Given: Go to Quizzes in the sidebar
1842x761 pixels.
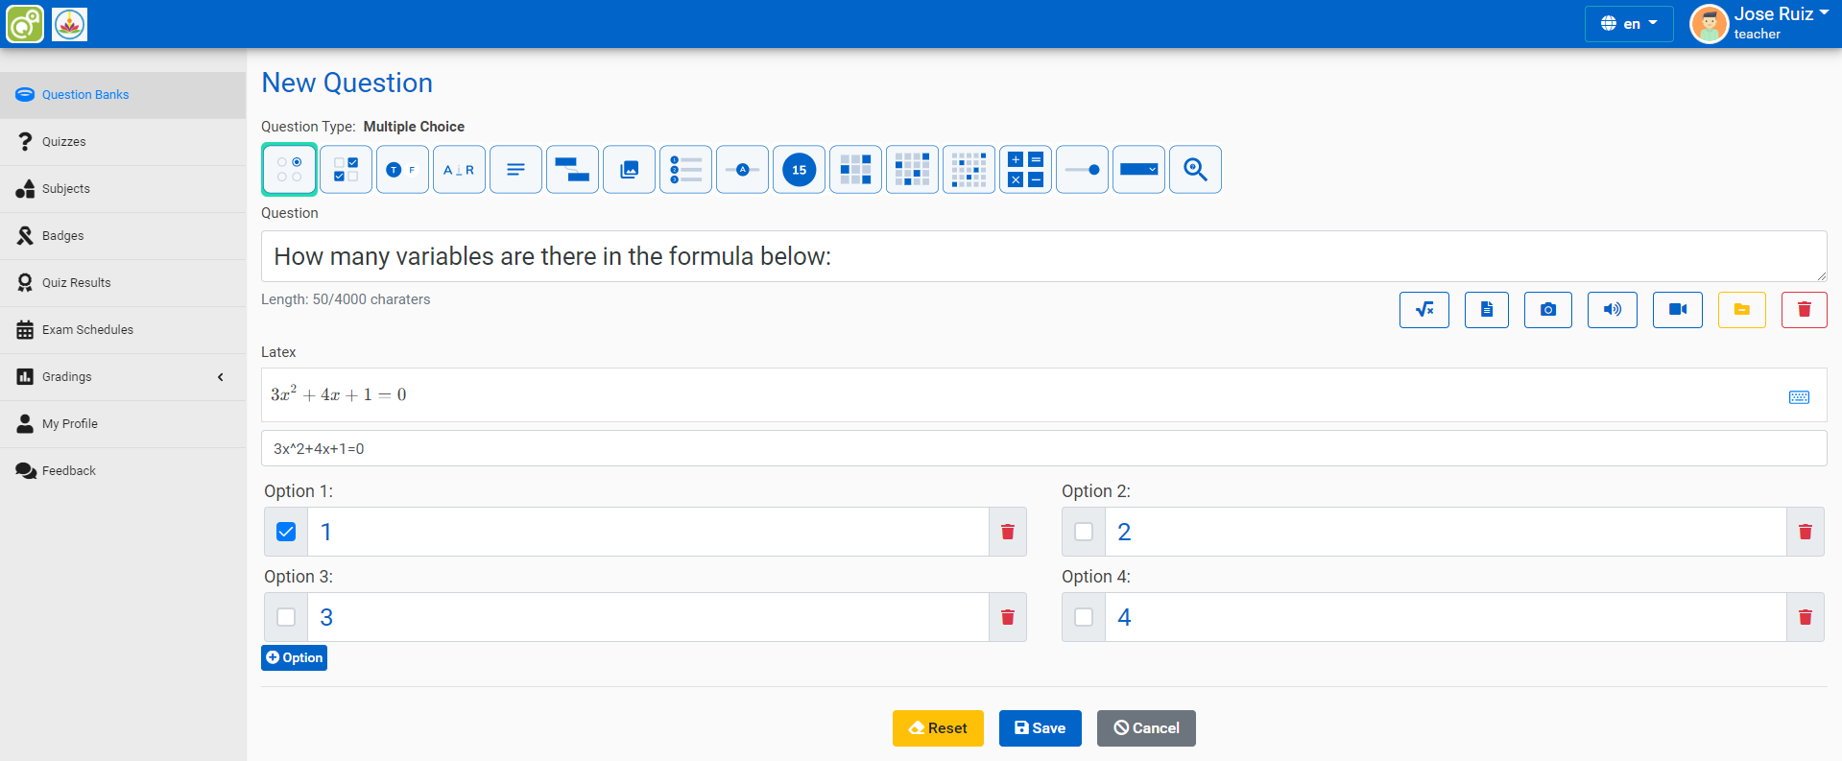Looking at the screenshot, I should pyautogui.click(x=64, y=142).
